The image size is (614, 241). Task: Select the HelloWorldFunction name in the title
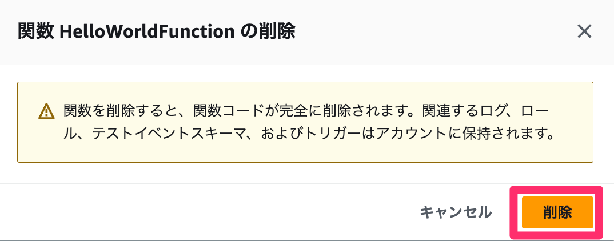click(x=146, y=31)
